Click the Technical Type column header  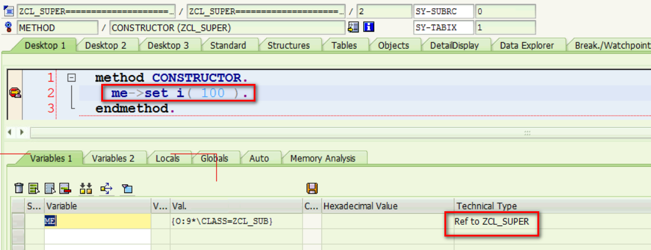point(552,206)
